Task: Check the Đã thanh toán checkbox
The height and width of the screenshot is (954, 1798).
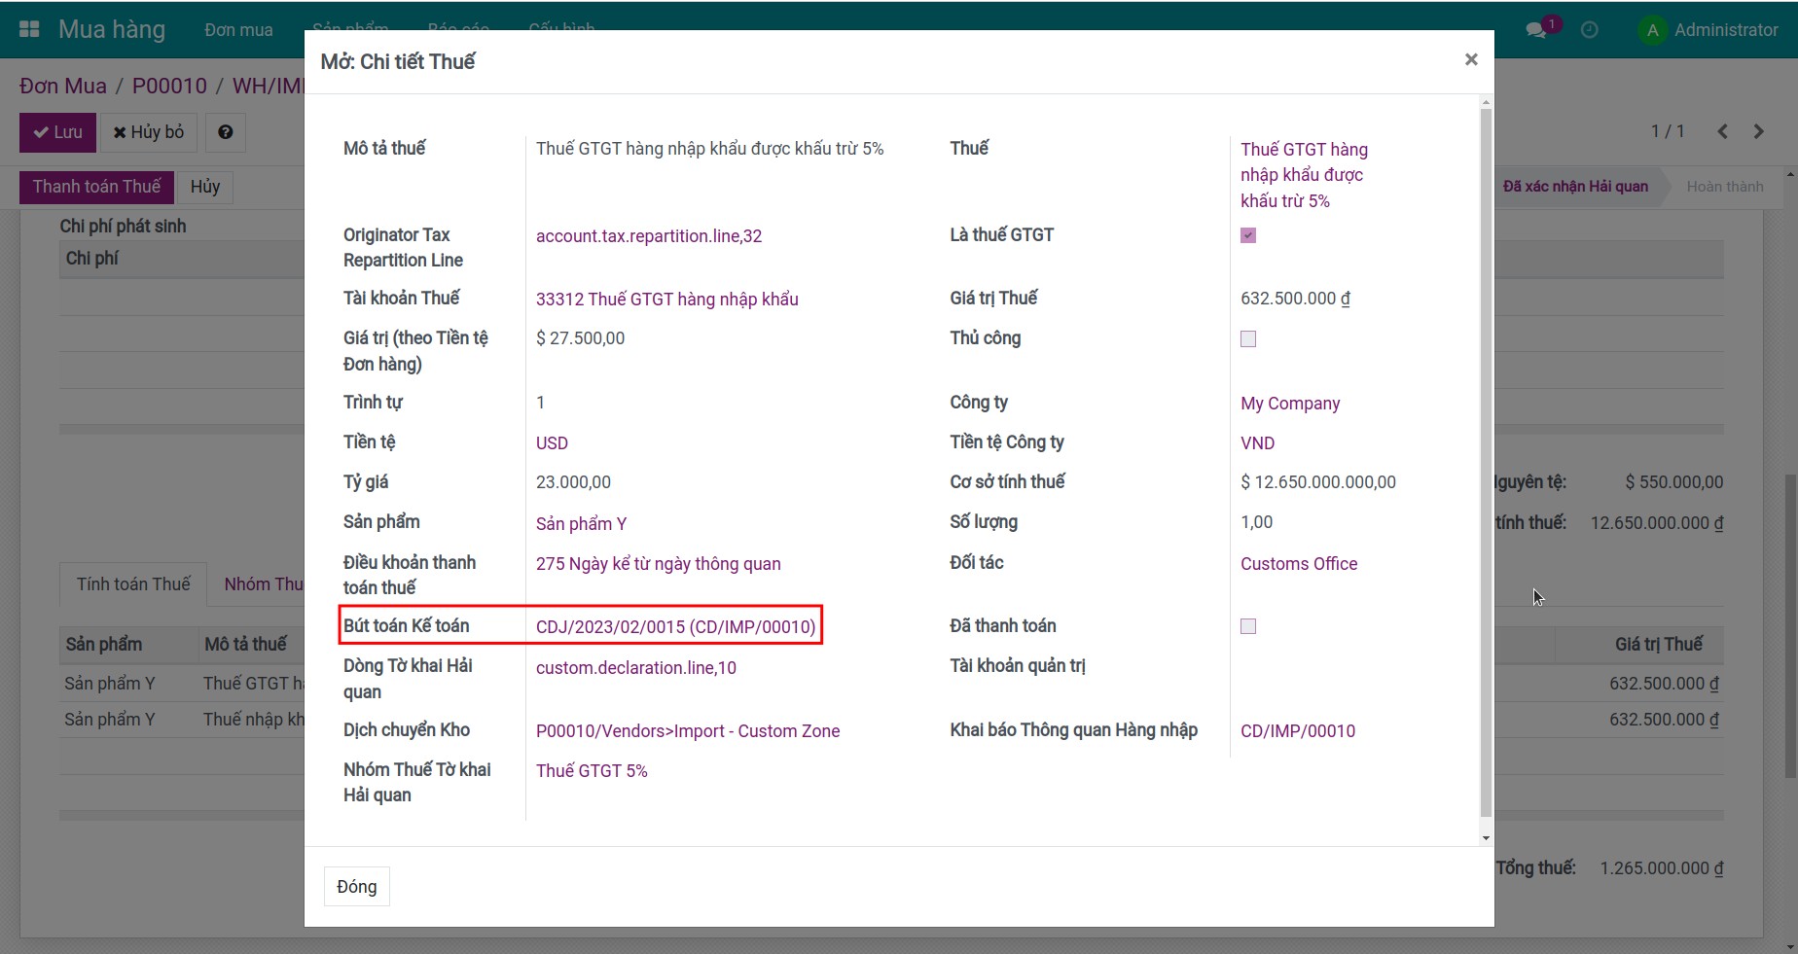Action: click(x=1248, y=626)
